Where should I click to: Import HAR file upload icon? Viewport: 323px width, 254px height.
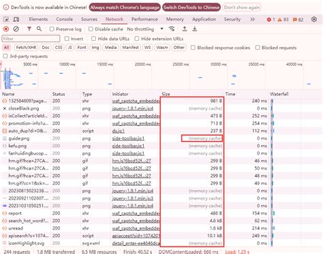tap(185, 29)
